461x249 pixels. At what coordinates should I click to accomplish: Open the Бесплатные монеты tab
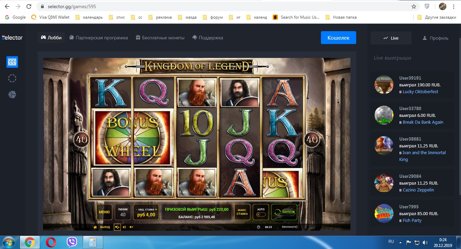point(160,38)
